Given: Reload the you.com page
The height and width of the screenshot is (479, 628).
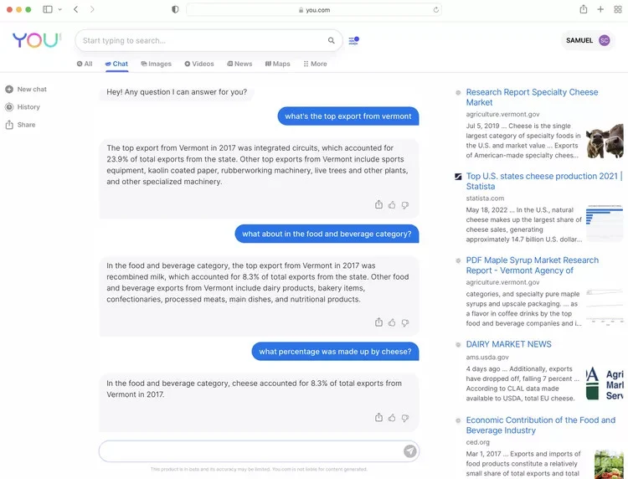Looking at the screenshot, I should [435, 9].
